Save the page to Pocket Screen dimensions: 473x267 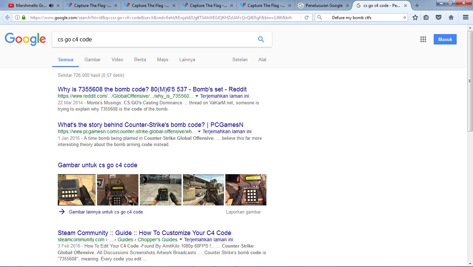(439, 17)
